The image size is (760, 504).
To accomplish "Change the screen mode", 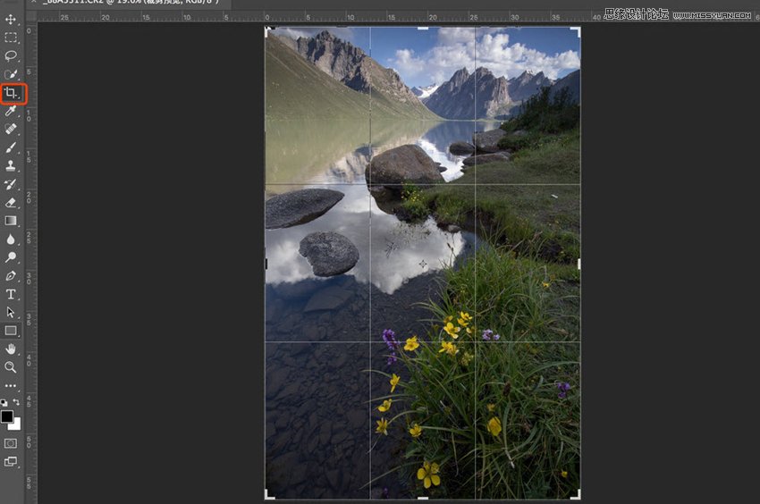I will [11, 461].
